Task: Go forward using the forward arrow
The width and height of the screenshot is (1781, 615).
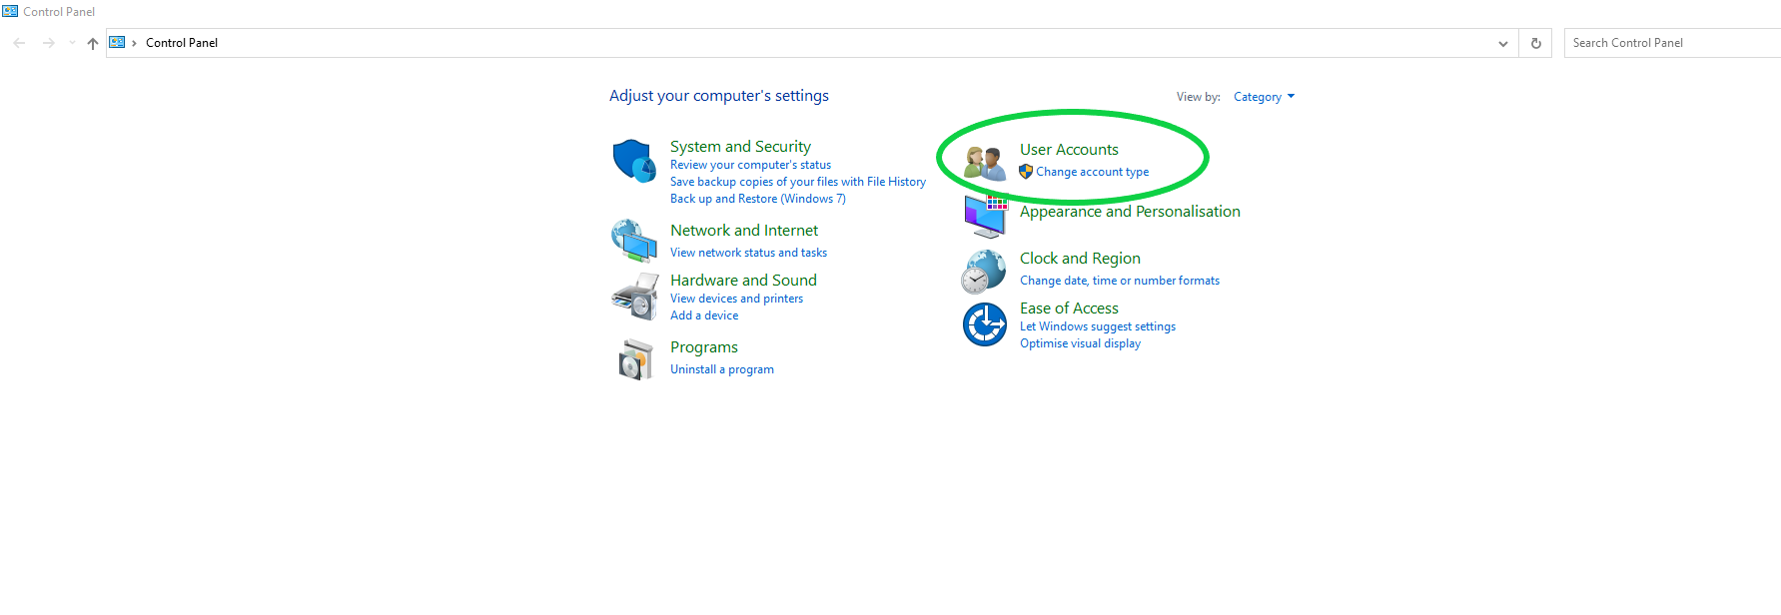Action: (48, 43)
